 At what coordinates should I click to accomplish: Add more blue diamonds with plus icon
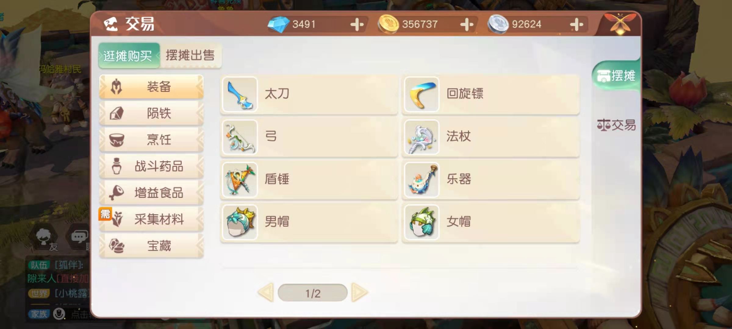coord(357,24)
